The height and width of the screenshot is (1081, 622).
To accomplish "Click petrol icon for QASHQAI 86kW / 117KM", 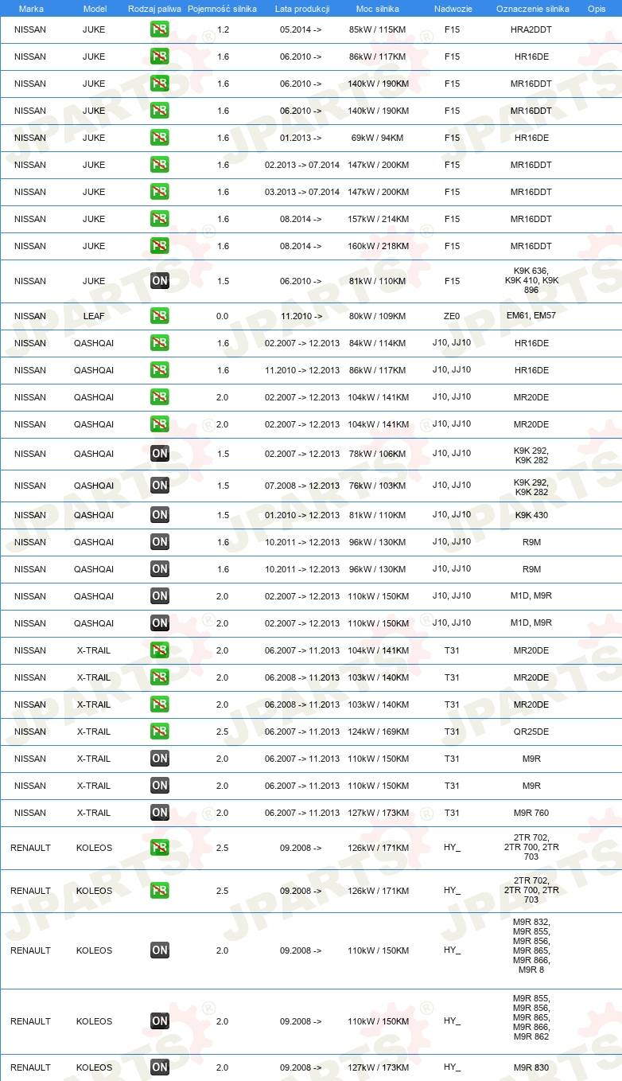I will point(160,370).
